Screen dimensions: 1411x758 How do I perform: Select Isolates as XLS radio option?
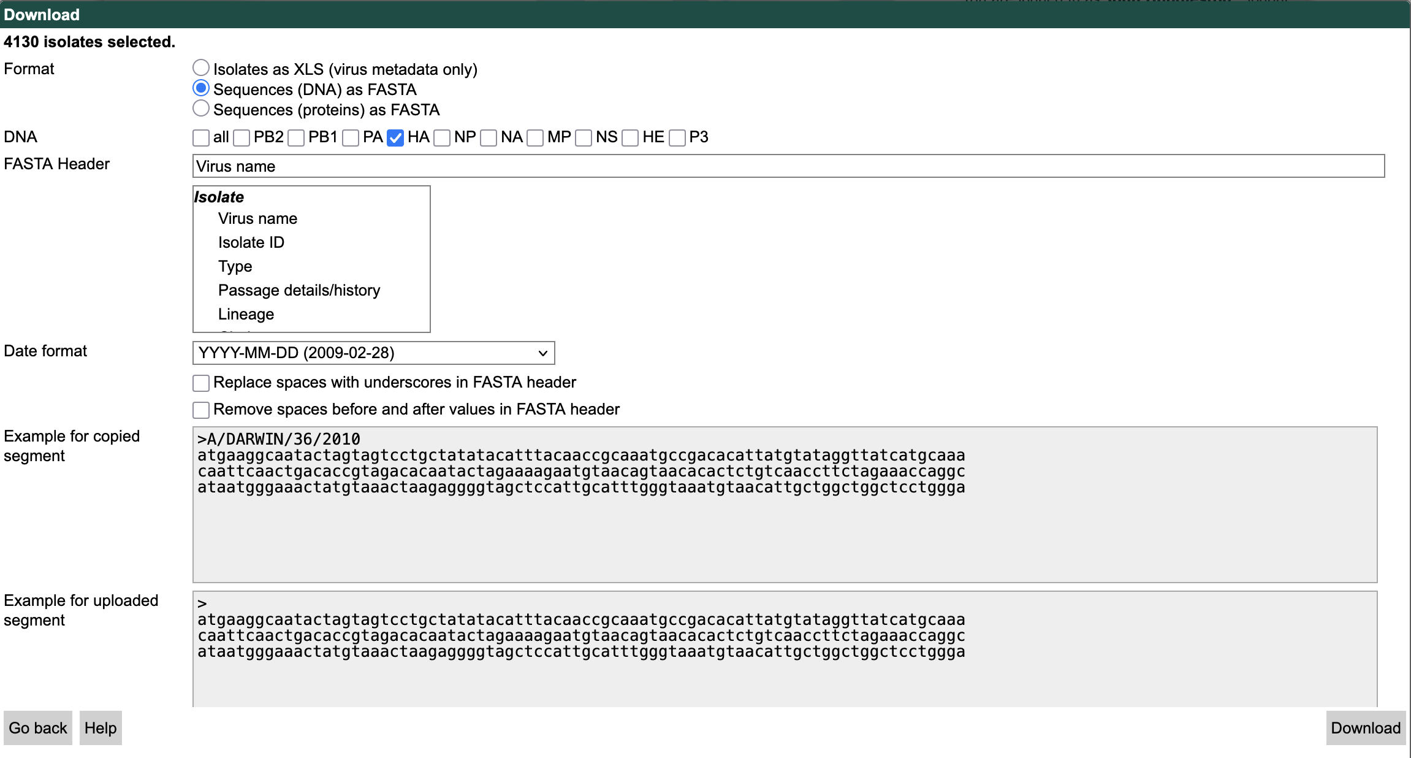pos(200,67)
